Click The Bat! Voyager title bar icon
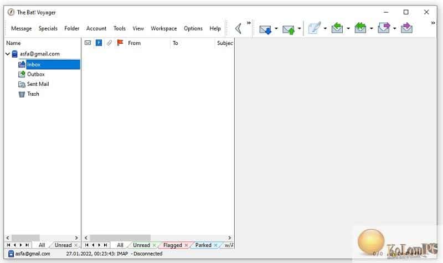 point(11,12)
